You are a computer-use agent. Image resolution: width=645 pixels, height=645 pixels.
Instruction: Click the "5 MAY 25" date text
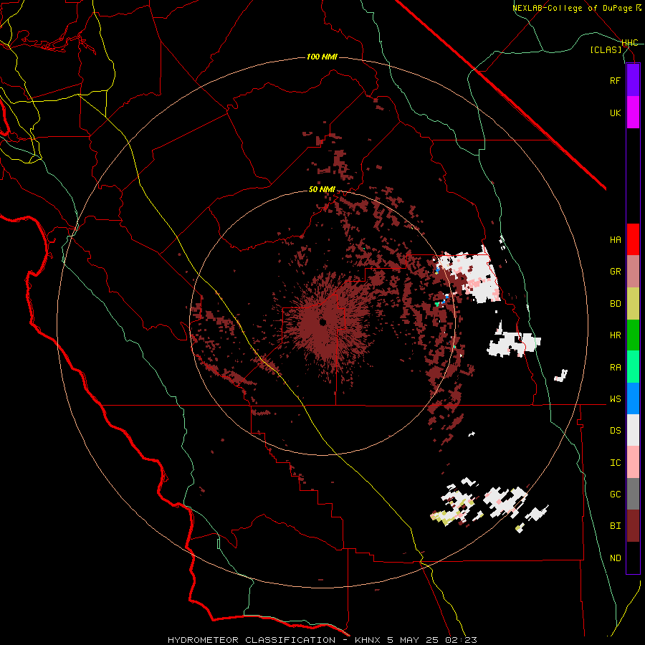pos(414,640)
